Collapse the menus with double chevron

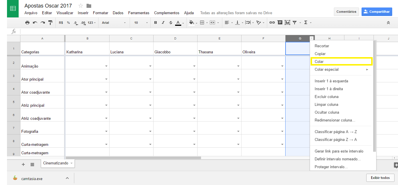click(x=388, y=23)
